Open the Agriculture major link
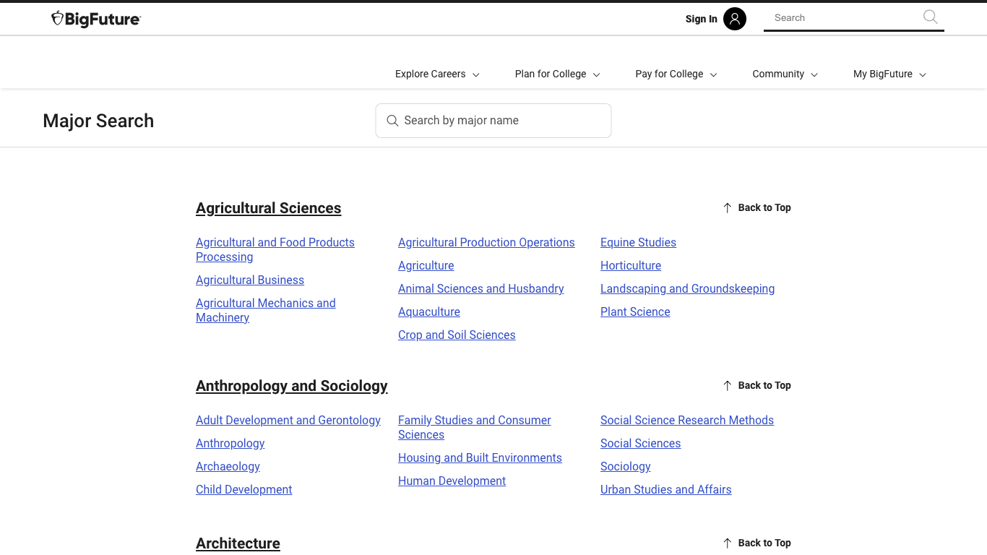This screenshot has width=987, height=555. click(x=426, y=265)
